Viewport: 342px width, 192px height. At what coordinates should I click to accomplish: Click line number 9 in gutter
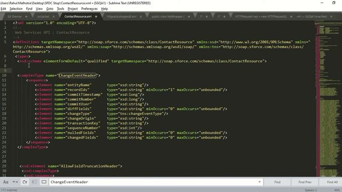pos(5,70)
